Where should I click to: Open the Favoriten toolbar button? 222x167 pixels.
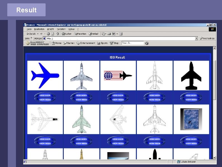pyautogui.click(x=80, y=34)
